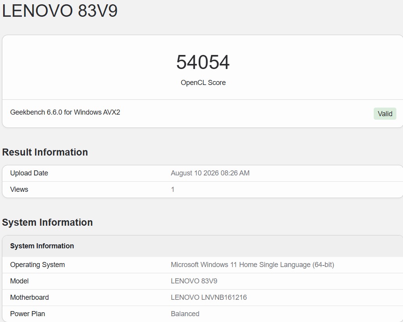Click the OpenCL Score label
The width and height of the screenshot is (403, 322).
click(x=203, y=83)
